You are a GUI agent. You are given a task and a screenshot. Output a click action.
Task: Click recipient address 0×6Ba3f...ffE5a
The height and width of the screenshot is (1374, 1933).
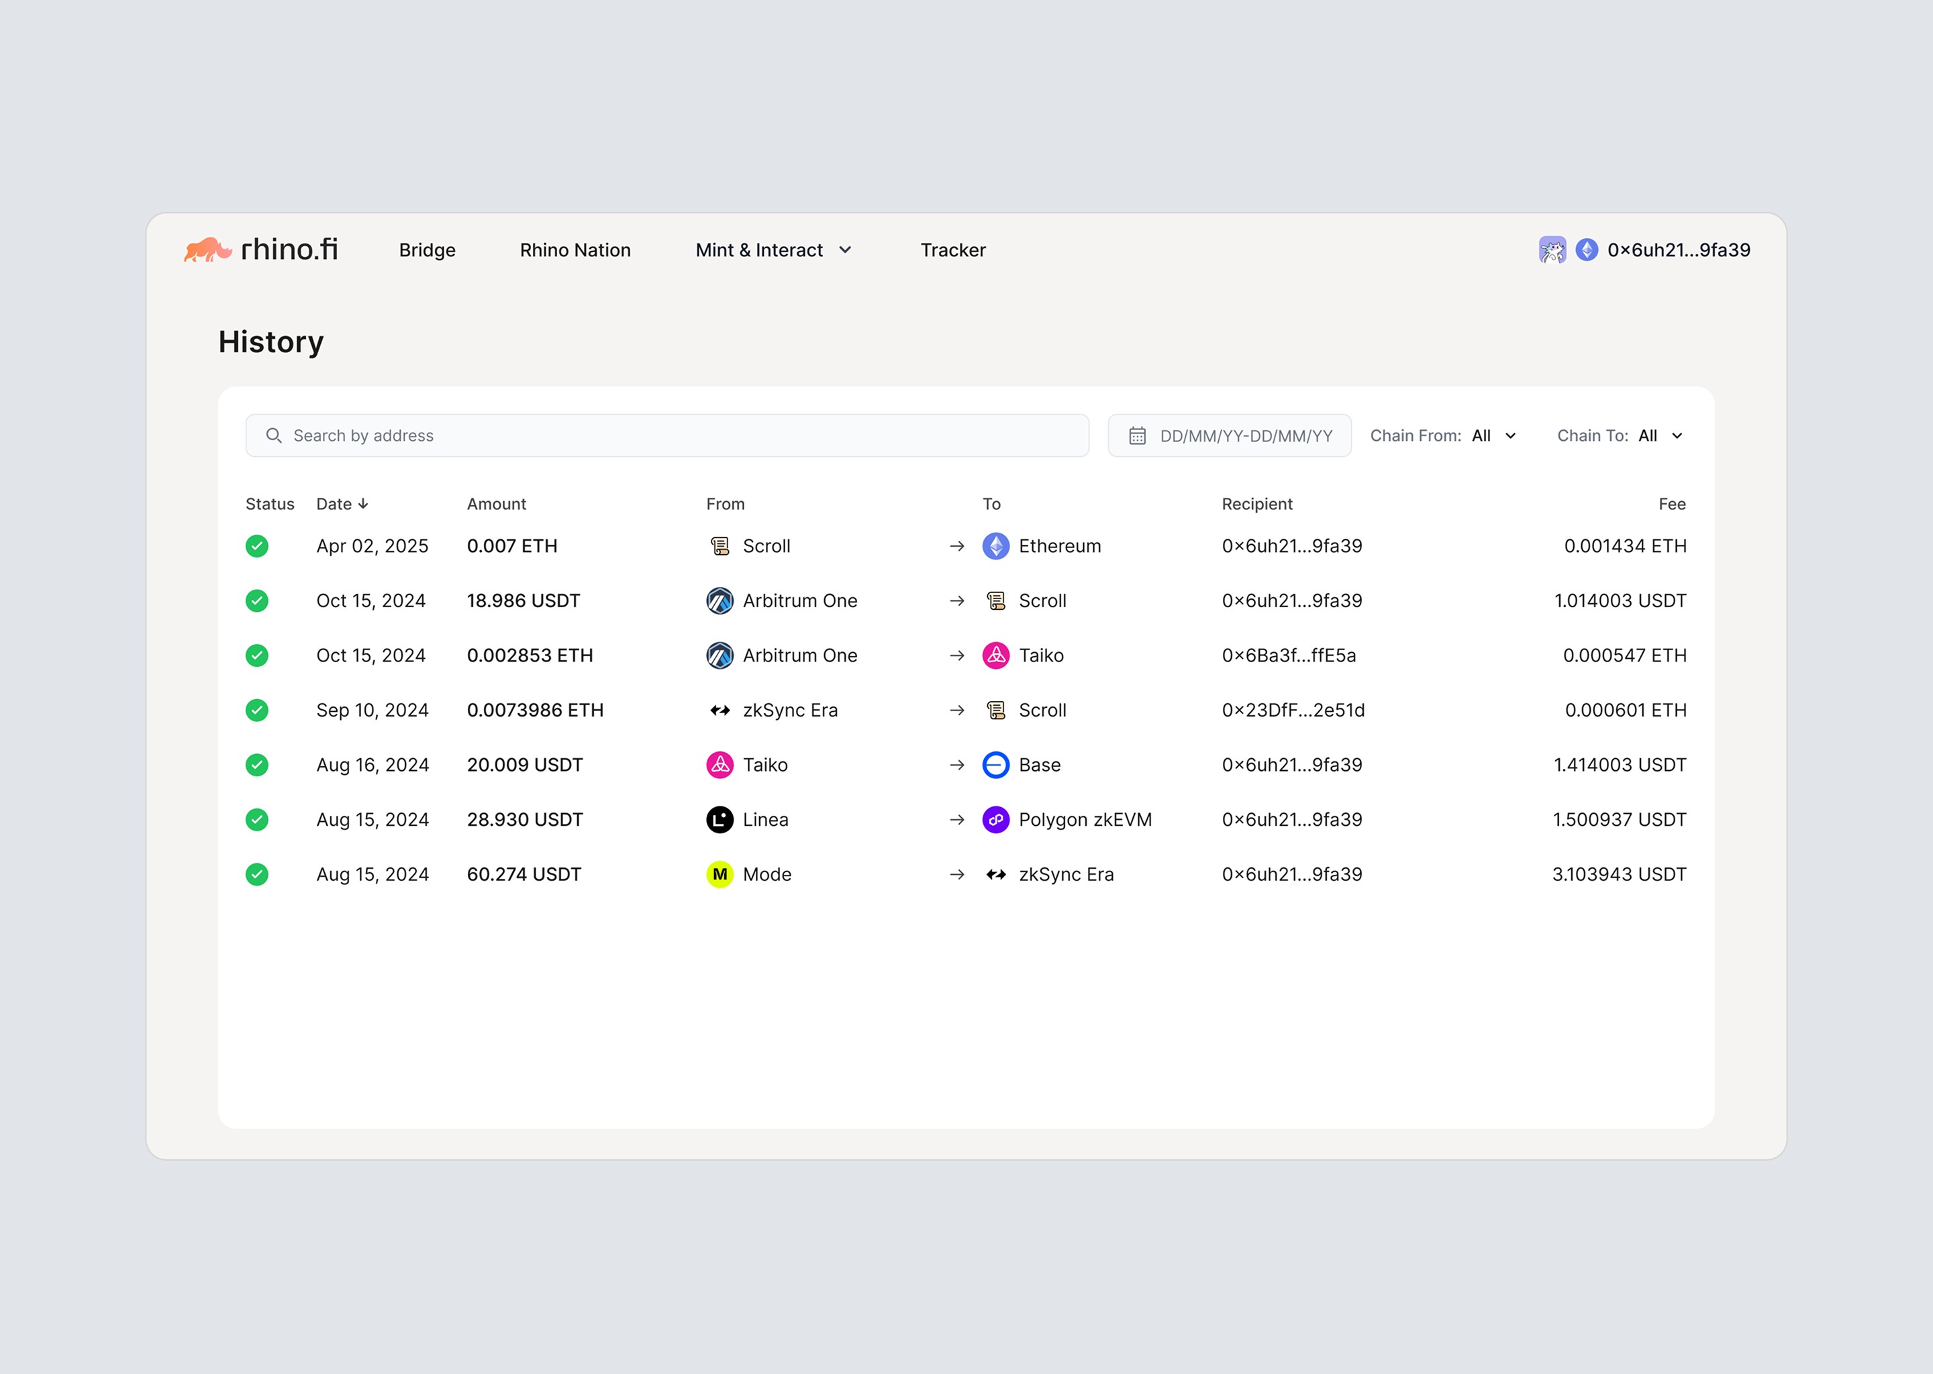coord(1289,655)
